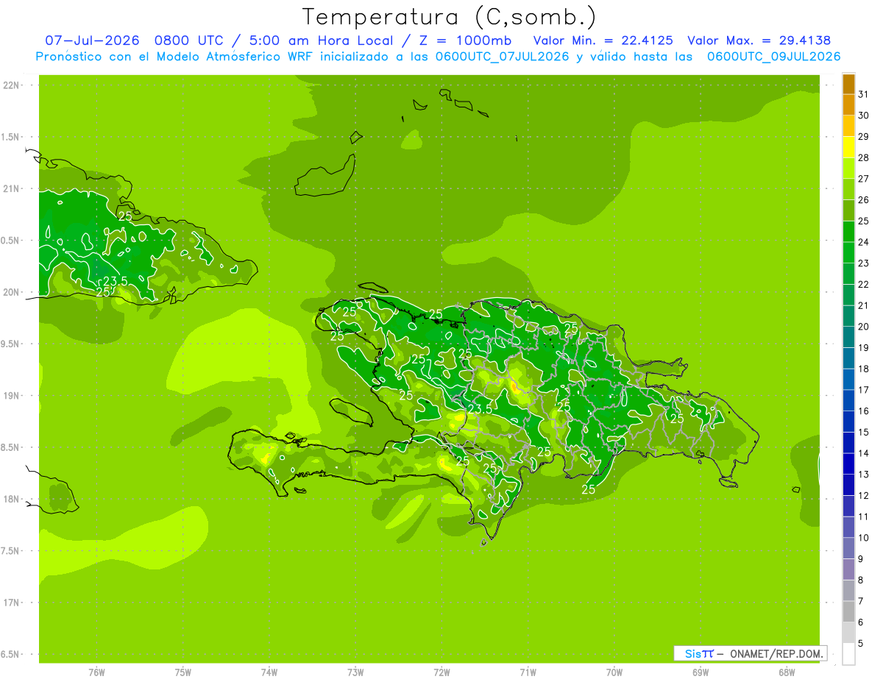Click the 22N latitude axis label
Image resolution: width=883 pixels, height=682 pixels.
click(13, 85)
